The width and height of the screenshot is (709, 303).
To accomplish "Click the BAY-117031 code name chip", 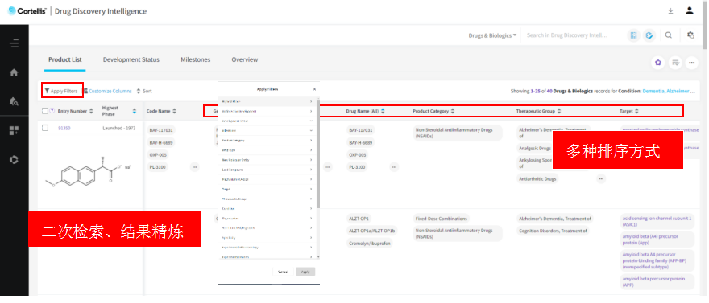I will click(x=161, y=130).
